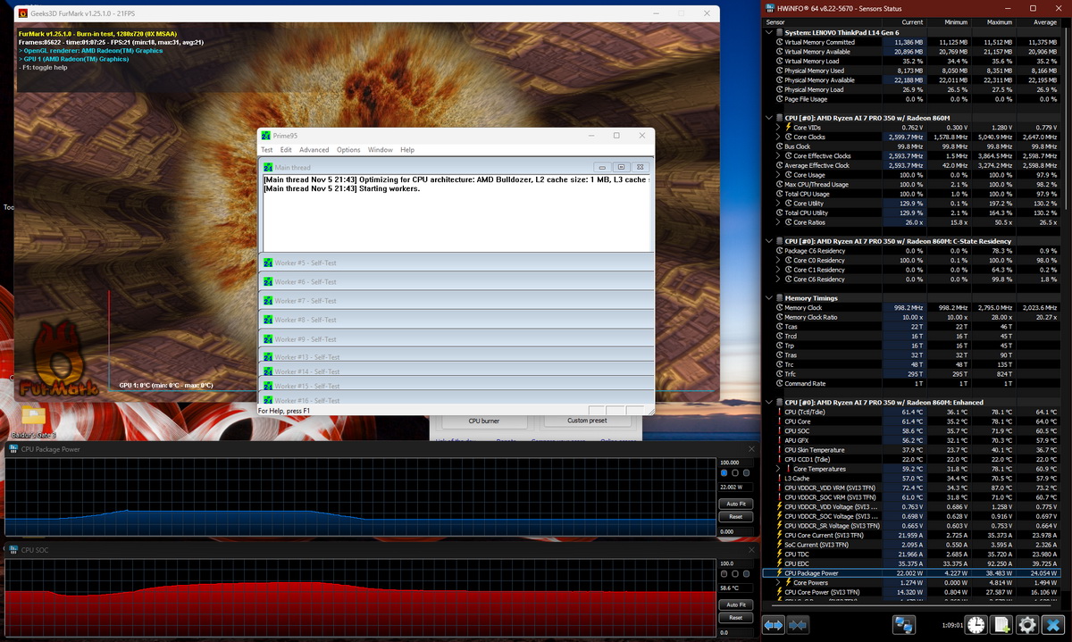The width and height of the screenshot is (1072, 642).
Task: Click the collapse columns arrows icon in HWiNFO
Action: tap(799, 624)
